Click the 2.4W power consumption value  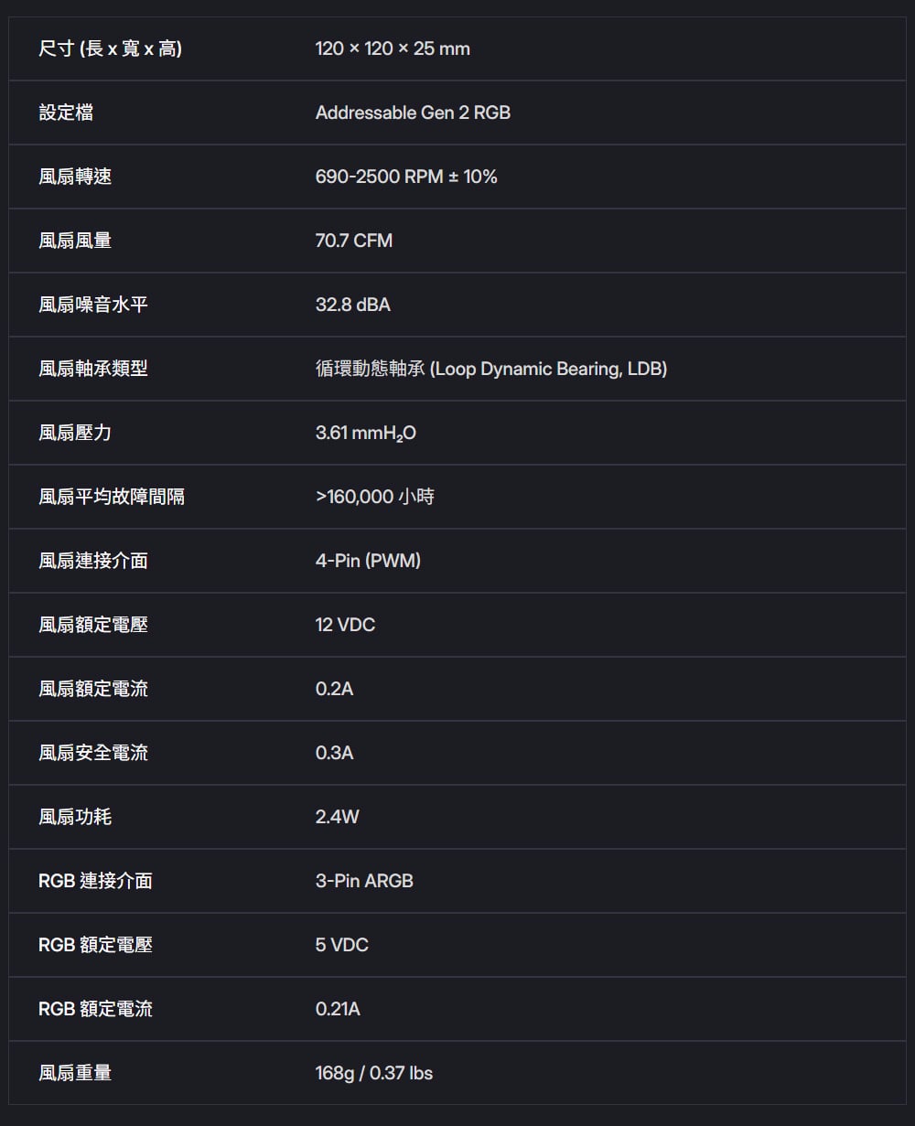[337, 817]
